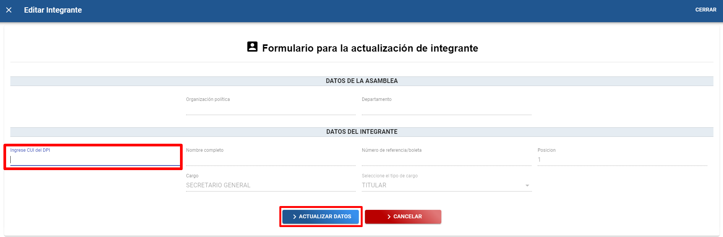Click the chevron icon in Actualizar Datos
The width and height of the screenshot is (723, 237).
294,217
